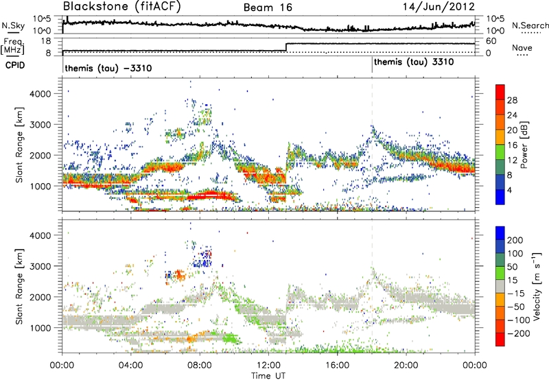Click the "60" tick of Nave axis
This screenshot has height=380, width=549.
pyautogui.click(x=491, y=41)
